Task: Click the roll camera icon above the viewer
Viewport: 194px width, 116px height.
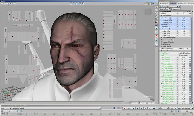Action: [83, 4]
